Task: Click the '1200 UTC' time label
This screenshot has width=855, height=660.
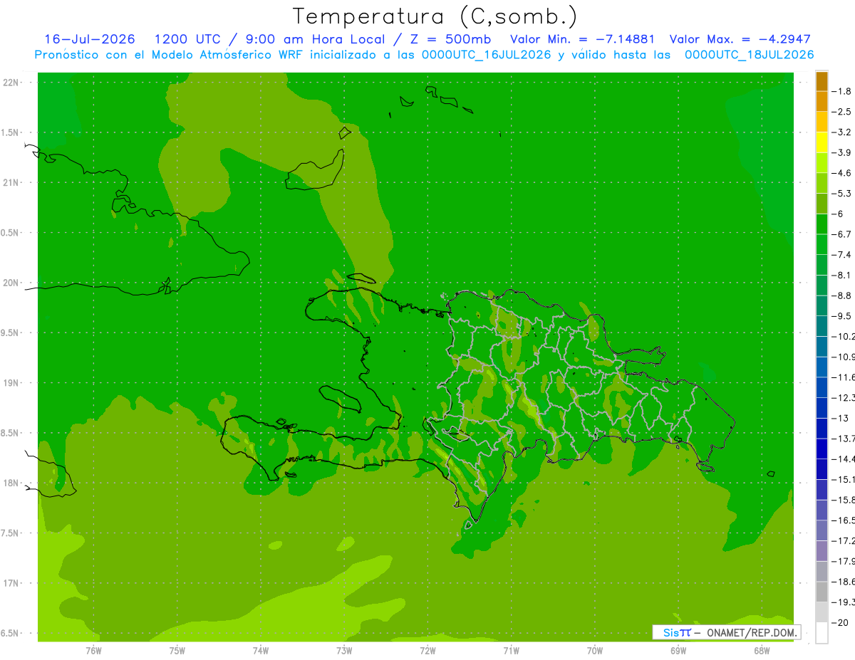Action: coord(188,39)
